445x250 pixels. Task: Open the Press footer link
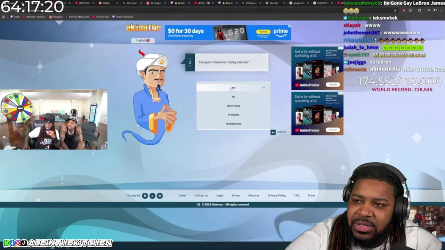(311, 195)
